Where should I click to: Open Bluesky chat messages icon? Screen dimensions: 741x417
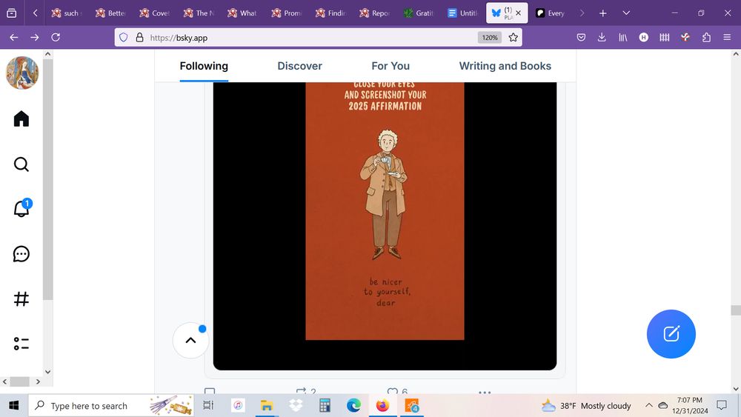coord(21,254)
